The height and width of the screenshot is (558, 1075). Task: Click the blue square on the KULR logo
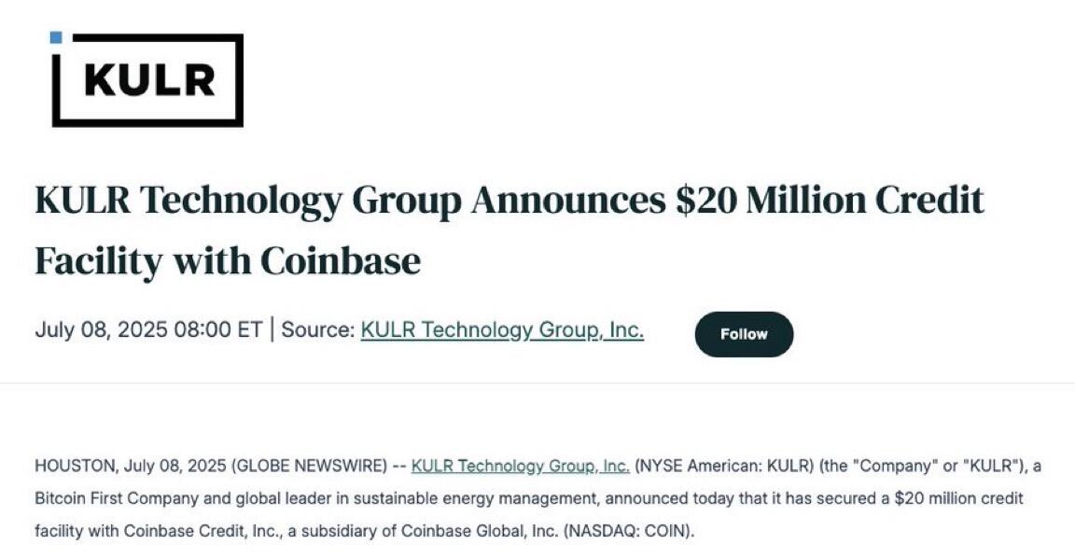pyautogui.click(x=56, y=37)
